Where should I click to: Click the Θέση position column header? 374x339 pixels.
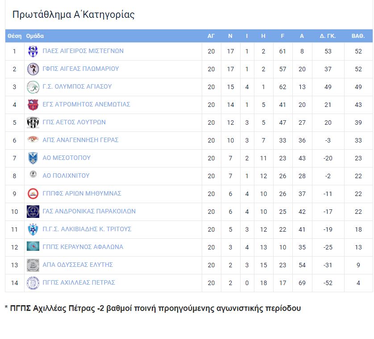(x=15, y=36)
